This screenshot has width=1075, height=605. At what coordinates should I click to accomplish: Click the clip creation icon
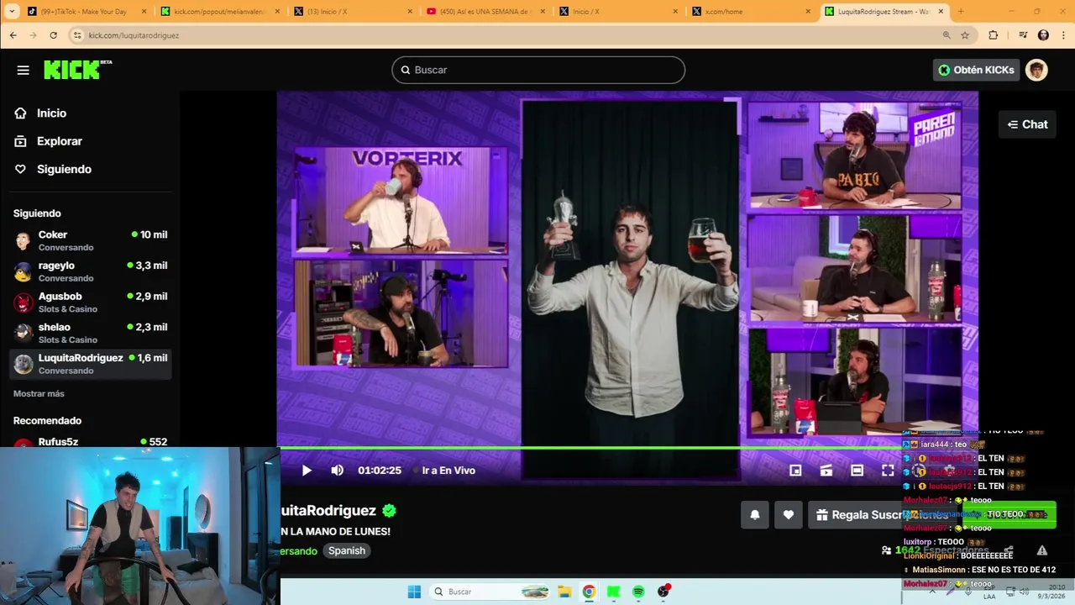point(826,471)
